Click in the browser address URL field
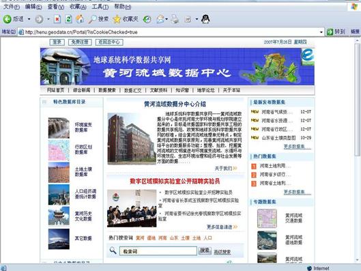This screenshot has width=361, height=271. coord(171,32)
